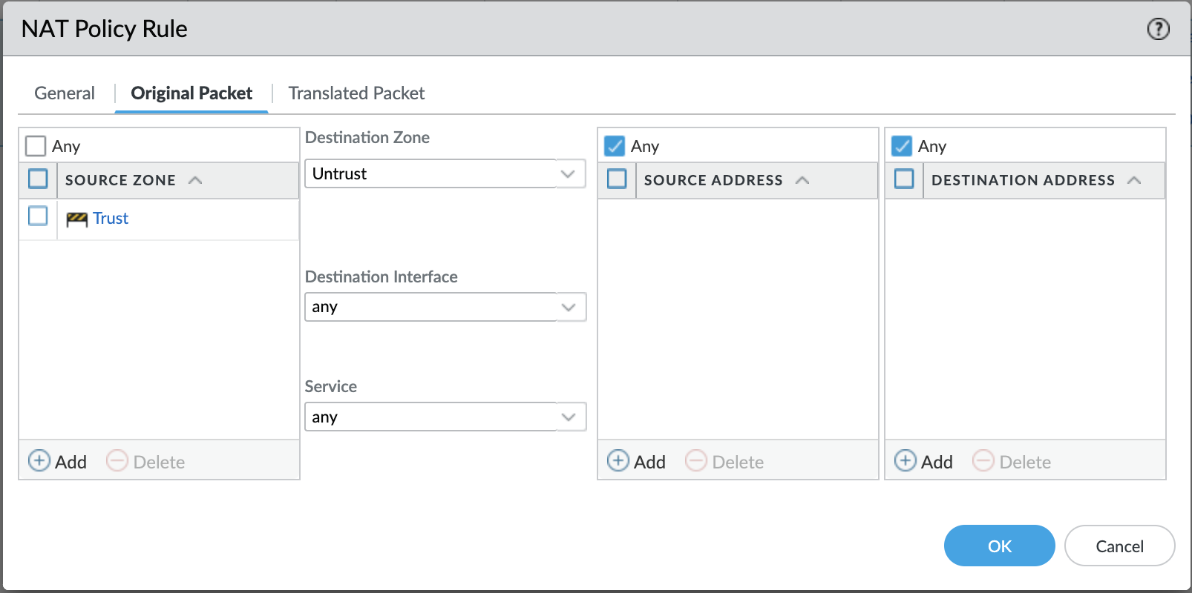Switch to the General tab
The width and height of the screenshot is (1192, 593).
65,93
